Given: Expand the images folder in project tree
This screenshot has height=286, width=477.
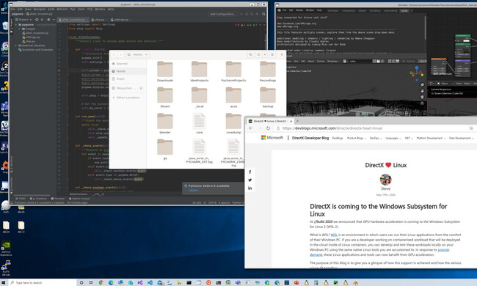Looking at the screenshot, I should pos(20,29).
